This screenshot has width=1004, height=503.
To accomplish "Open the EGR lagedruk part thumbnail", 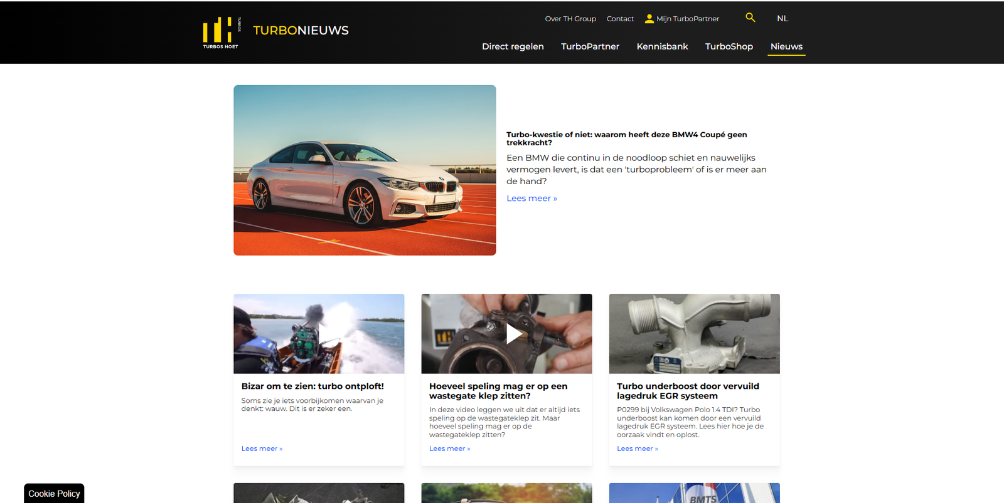I will (x=694, y=334).
